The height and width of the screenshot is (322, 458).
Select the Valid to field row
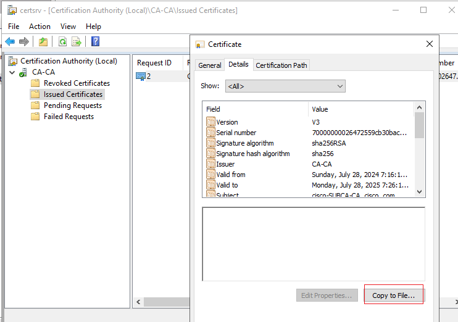pos(309,185)
